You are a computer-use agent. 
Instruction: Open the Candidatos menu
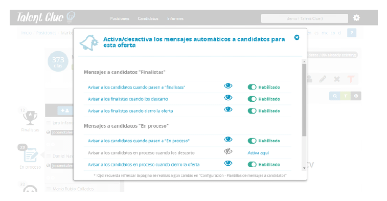tap(148, 18)
